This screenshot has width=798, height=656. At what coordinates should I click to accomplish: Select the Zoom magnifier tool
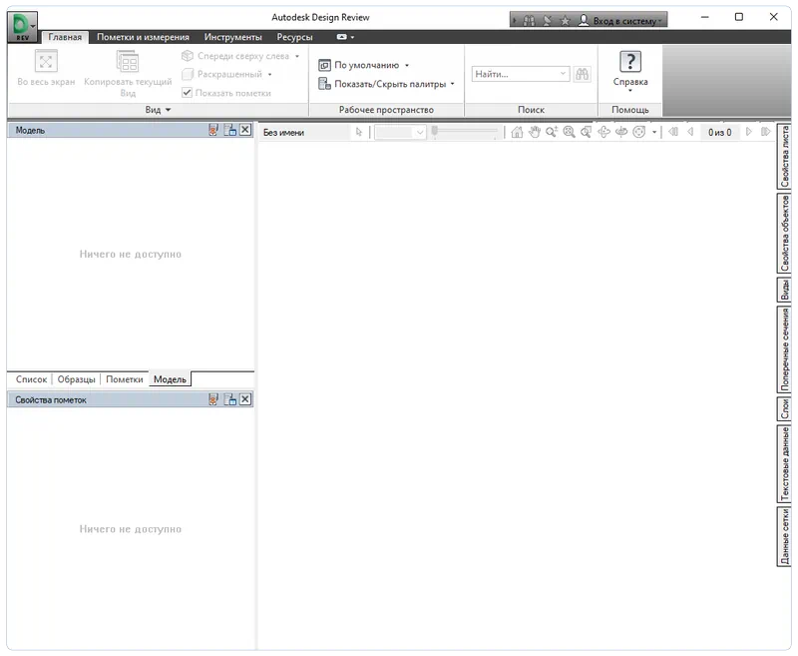552,133
